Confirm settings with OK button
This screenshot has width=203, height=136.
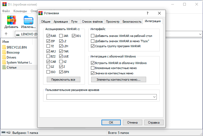[x=111, y=122]
